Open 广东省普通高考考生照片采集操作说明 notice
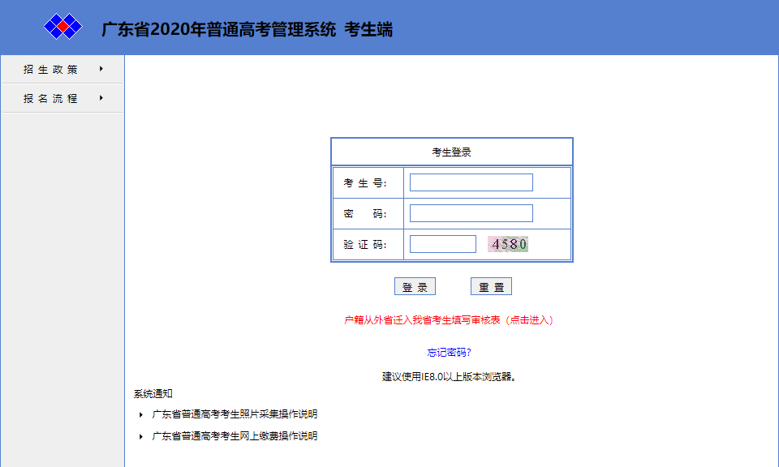 (235, 414)
